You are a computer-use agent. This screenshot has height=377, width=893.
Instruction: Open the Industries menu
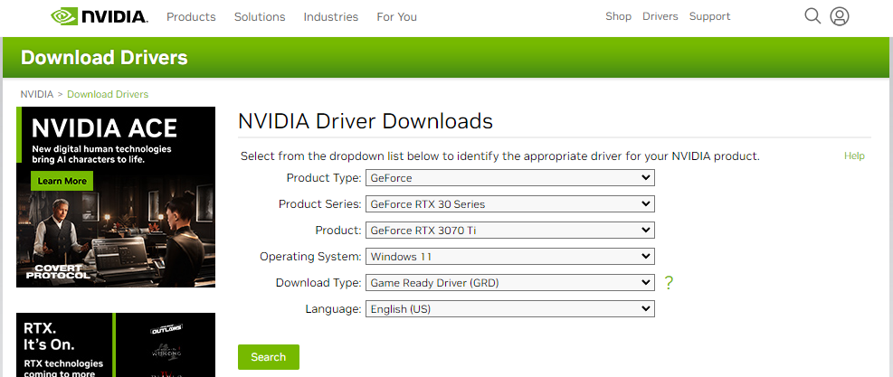(331, 17)
